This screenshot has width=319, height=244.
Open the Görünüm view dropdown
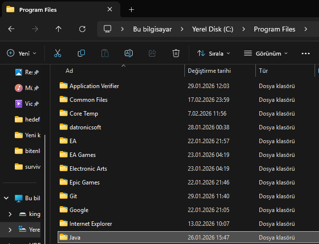266,54
